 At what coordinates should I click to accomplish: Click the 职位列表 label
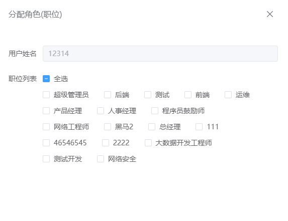click(x=23, y=79)
